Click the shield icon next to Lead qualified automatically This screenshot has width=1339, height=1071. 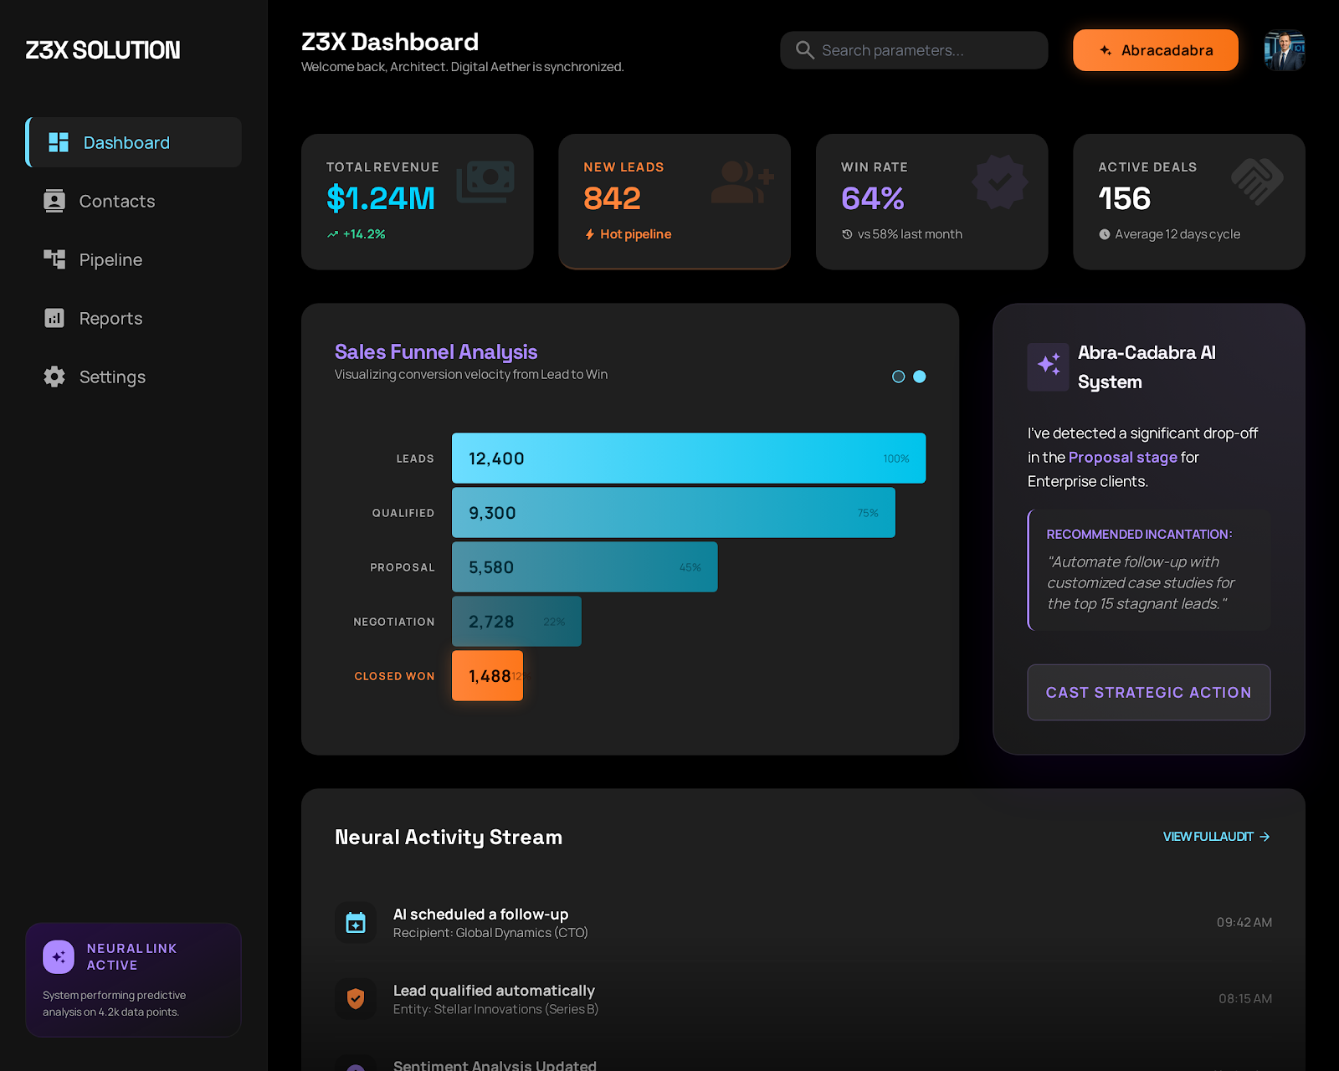(356, 998)
